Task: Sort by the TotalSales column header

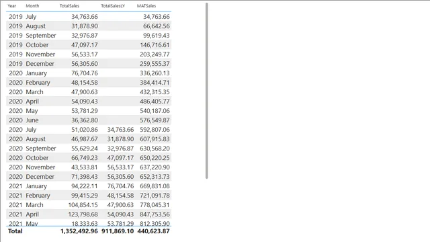Action: click(x=69, y=6)
